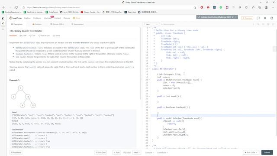Open the dark teal square extension icon

pos(215,7)
